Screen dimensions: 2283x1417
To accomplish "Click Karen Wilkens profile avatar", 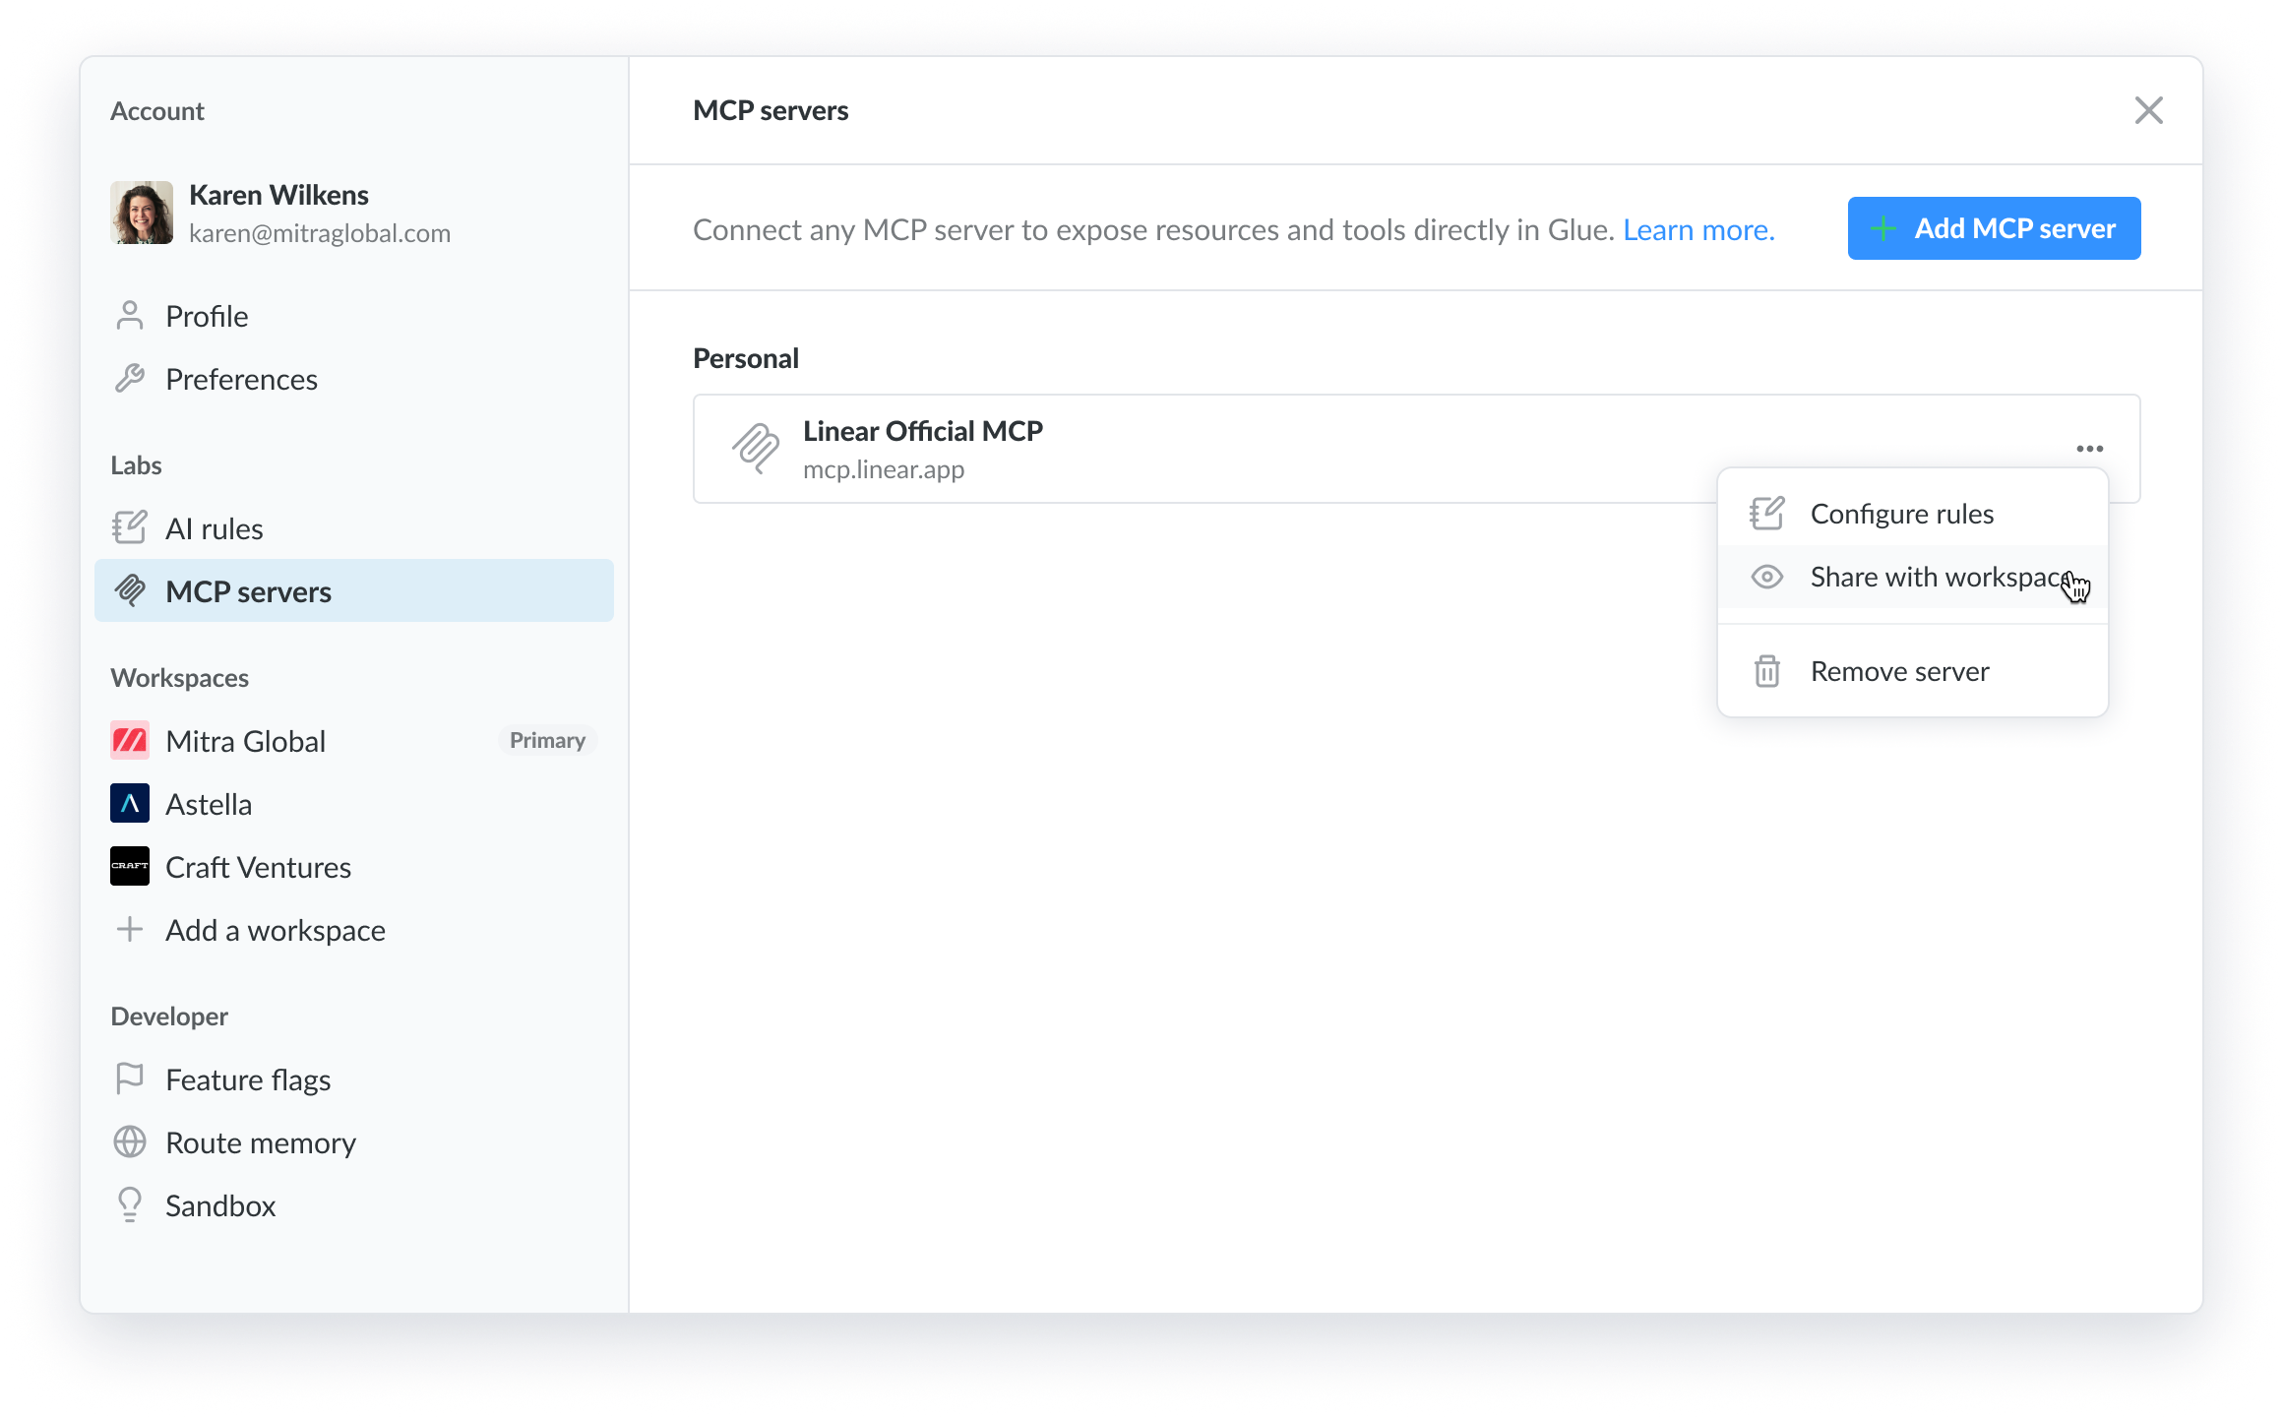I will pos(142,213).
